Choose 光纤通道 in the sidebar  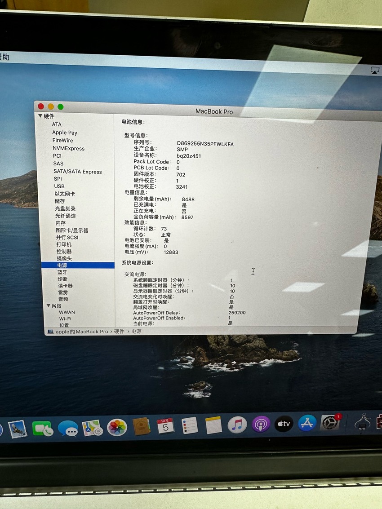click(x=66, y=216)
